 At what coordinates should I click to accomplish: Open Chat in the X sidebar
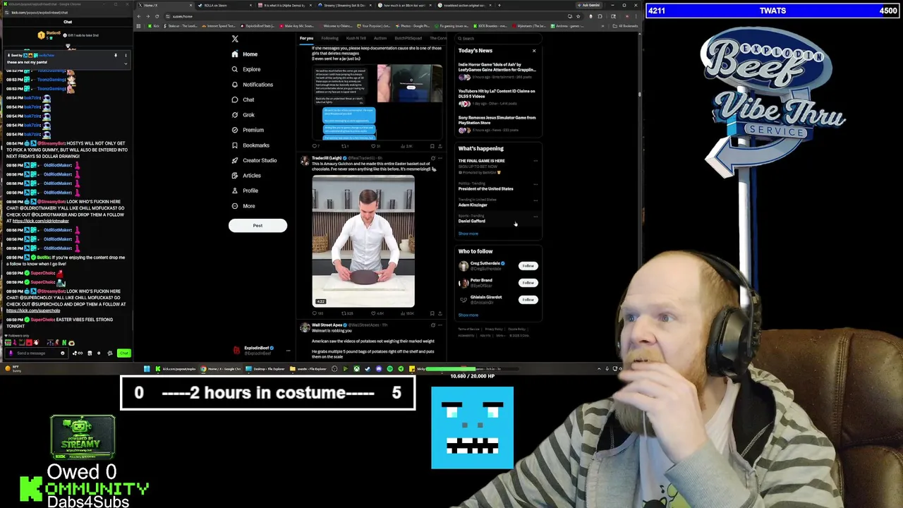click(243, 99)
